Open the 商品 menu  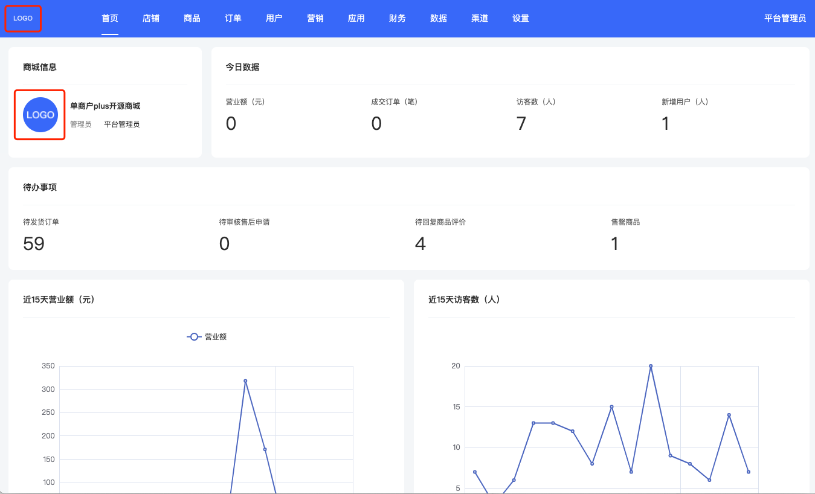pyautogui.click(x=192, y=18)
